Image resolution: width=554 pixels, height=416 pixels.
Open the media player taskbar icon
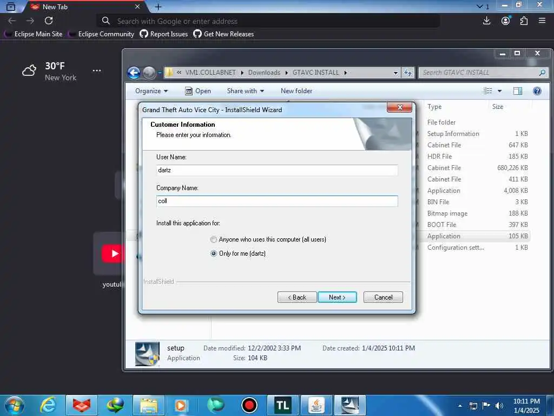(x=181, y=405)
